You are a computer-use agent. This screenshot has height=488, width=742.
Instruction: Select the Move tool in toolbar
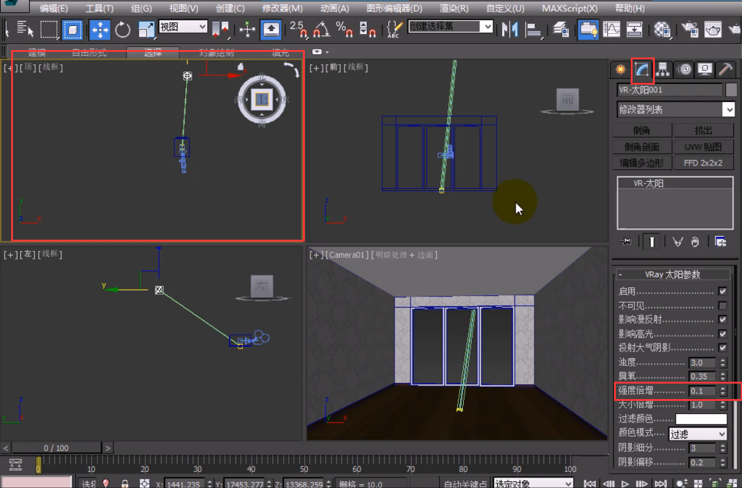click(x=100, y=29)
